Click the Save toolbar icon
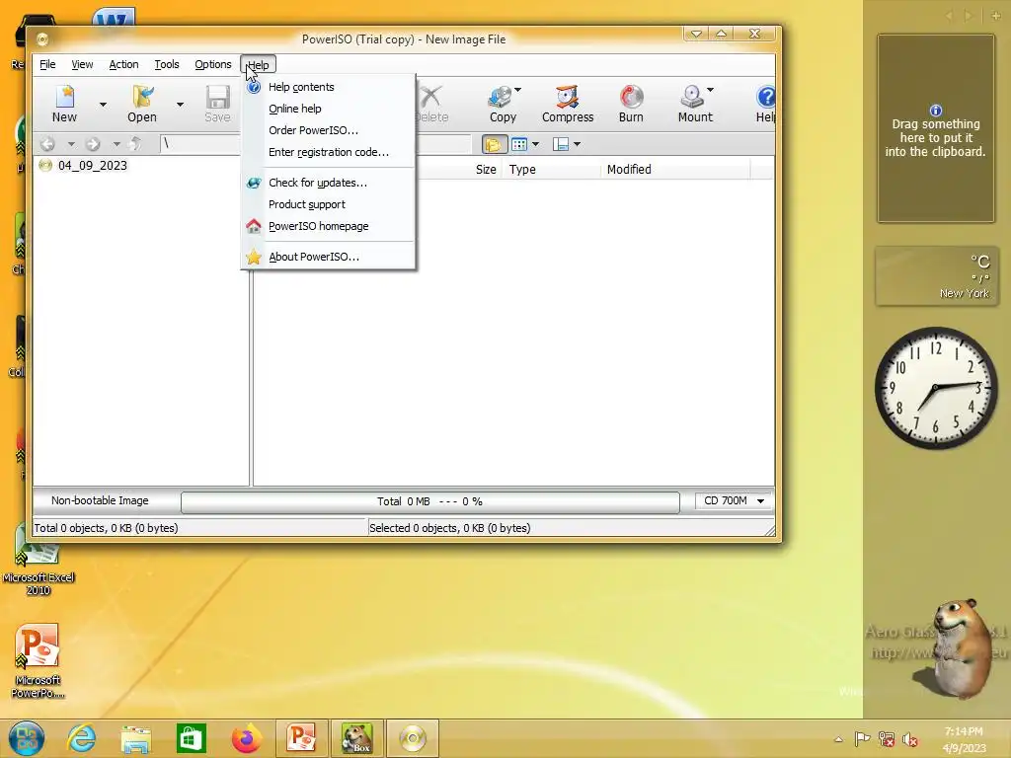1011x758 pixels. pos(218,103)
